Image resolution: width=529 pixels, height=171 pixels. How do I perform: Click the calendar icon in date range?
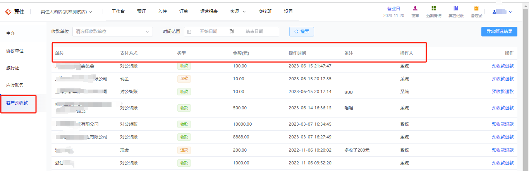pos(189,31)
